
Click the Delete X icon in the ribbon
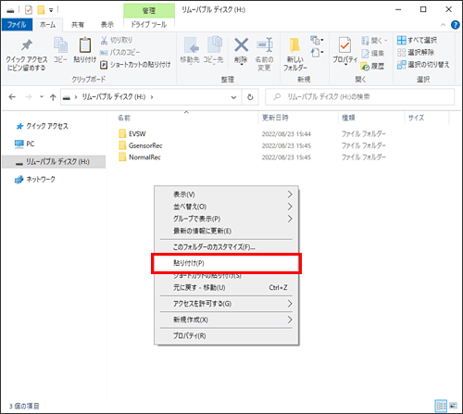[241, 45]
